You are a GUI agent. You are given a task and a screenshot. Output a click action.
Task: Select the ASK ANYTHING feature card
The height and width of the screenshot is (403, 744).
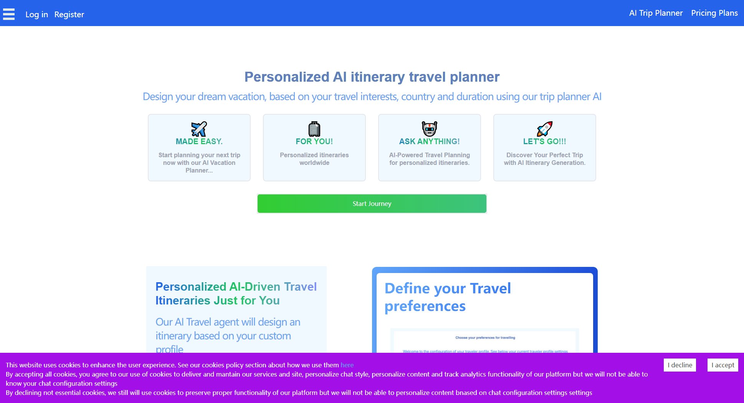pos(429,147)
